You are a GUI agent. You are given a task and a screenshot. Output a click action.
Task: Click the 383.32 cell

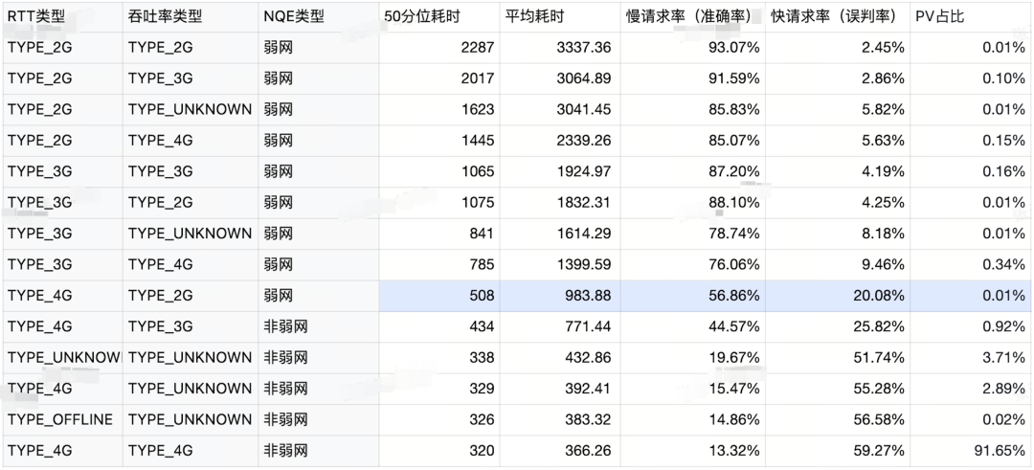click(560, 419)
